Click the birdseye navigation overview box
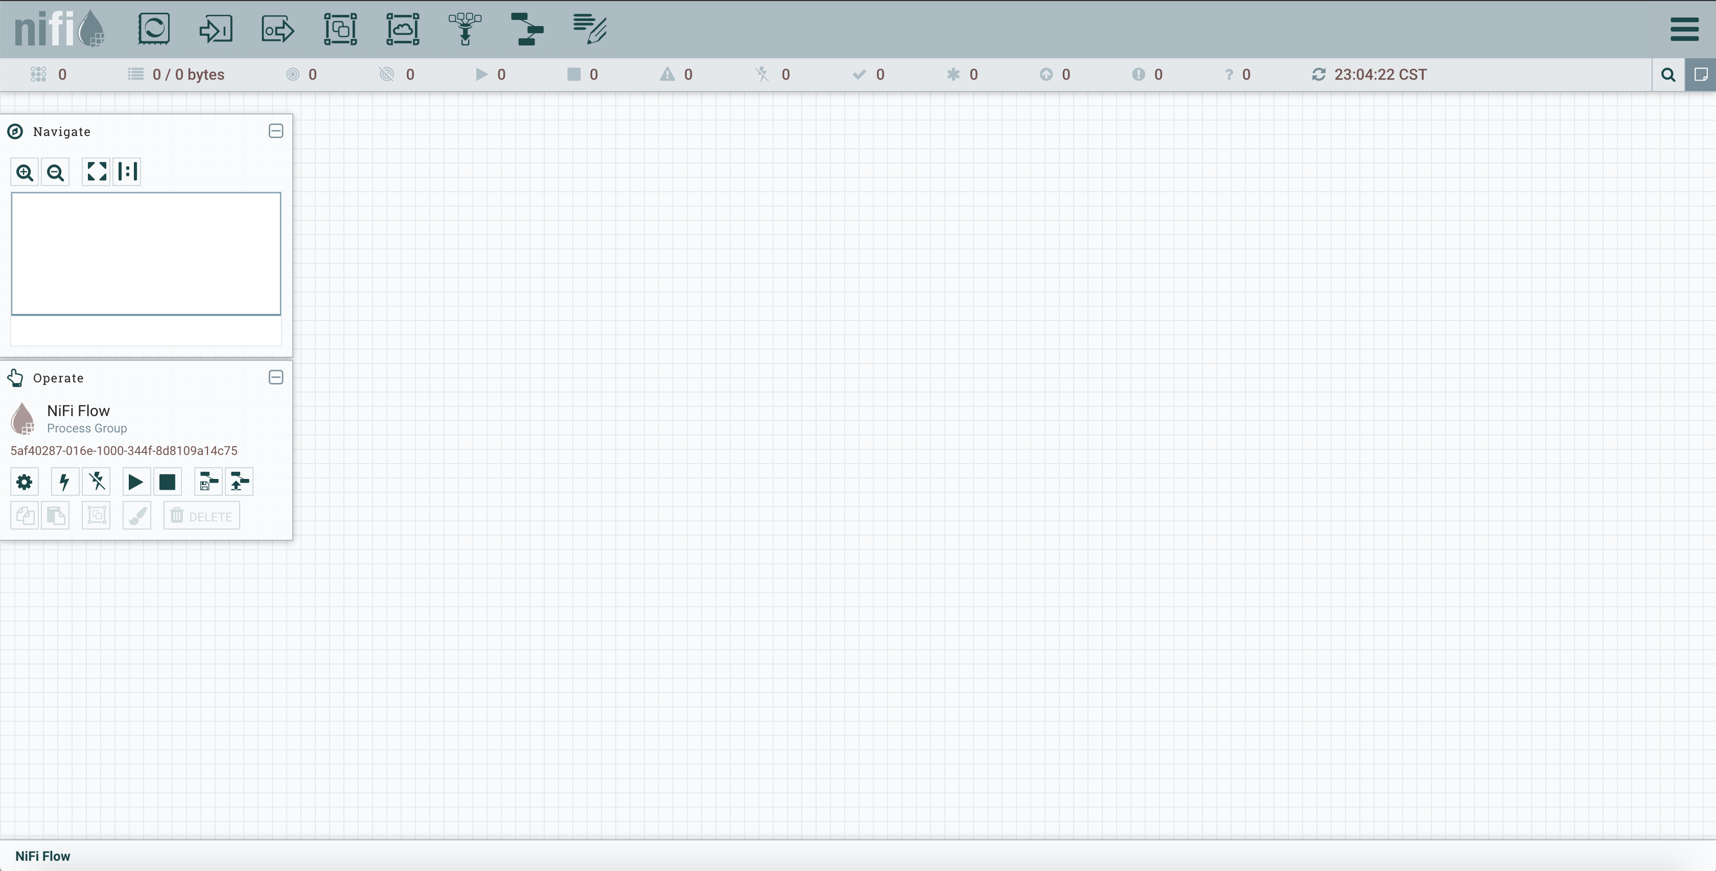The width and height of the screenshot is (1716, 871). click(x=146, y=254)
